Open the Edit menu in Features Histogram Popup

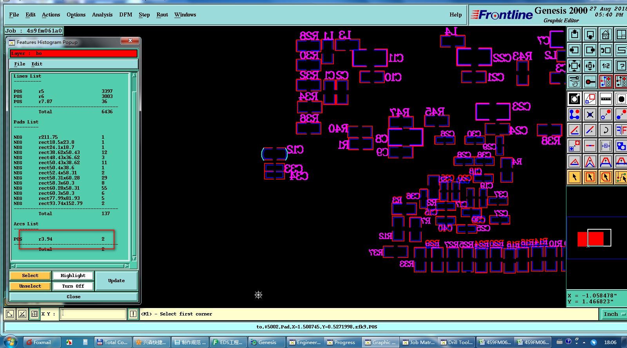pos(37,64)
